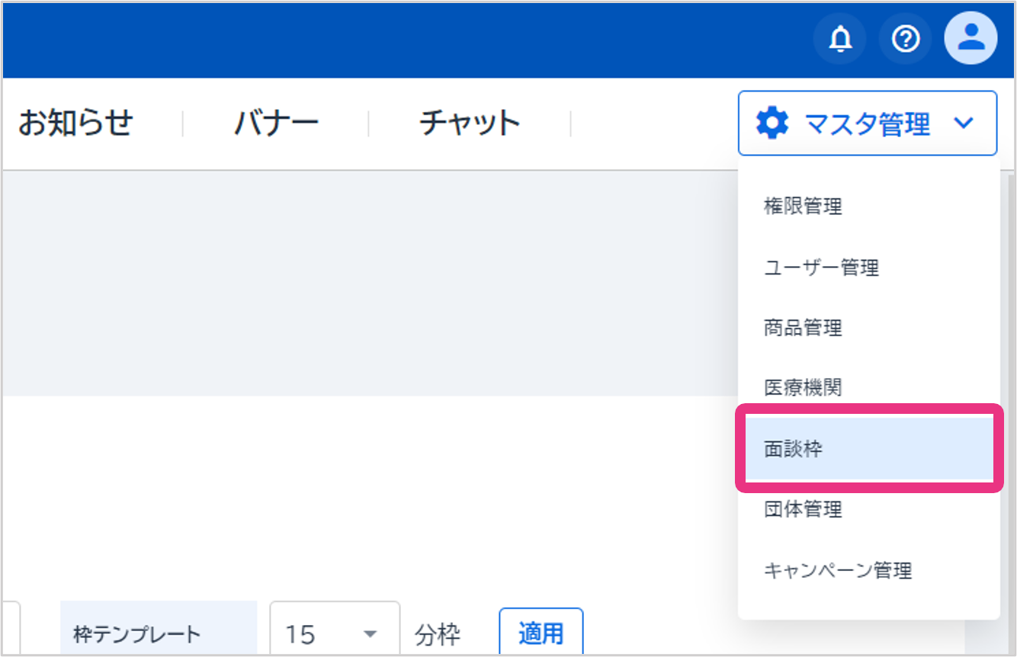The width and height of the screenshot is (1017, 657).
Task: Go to the バナー tab
Action: point(276,123)
